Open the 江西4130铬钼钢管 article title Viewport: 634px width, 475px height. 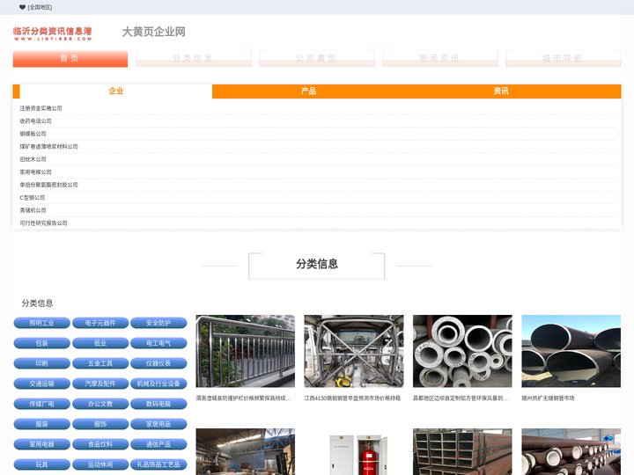[352, 398]
